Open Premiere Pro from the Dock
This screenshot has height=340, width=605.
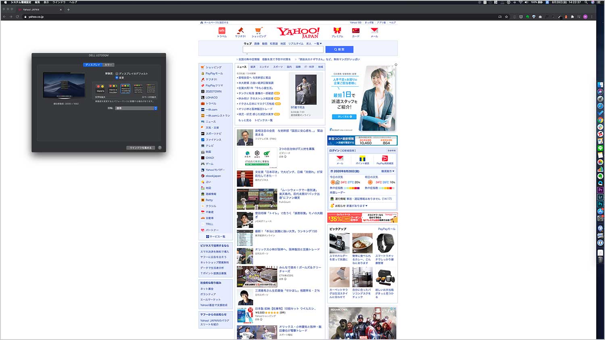[601, 190]
